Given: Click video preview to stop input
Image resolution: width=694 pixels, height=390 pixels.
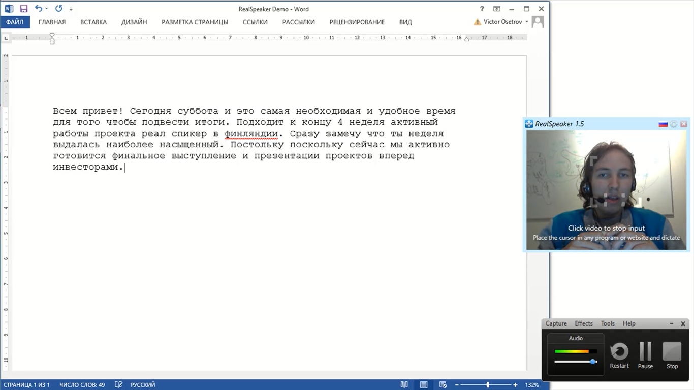Looking at the screenshot, I should 606,190.
